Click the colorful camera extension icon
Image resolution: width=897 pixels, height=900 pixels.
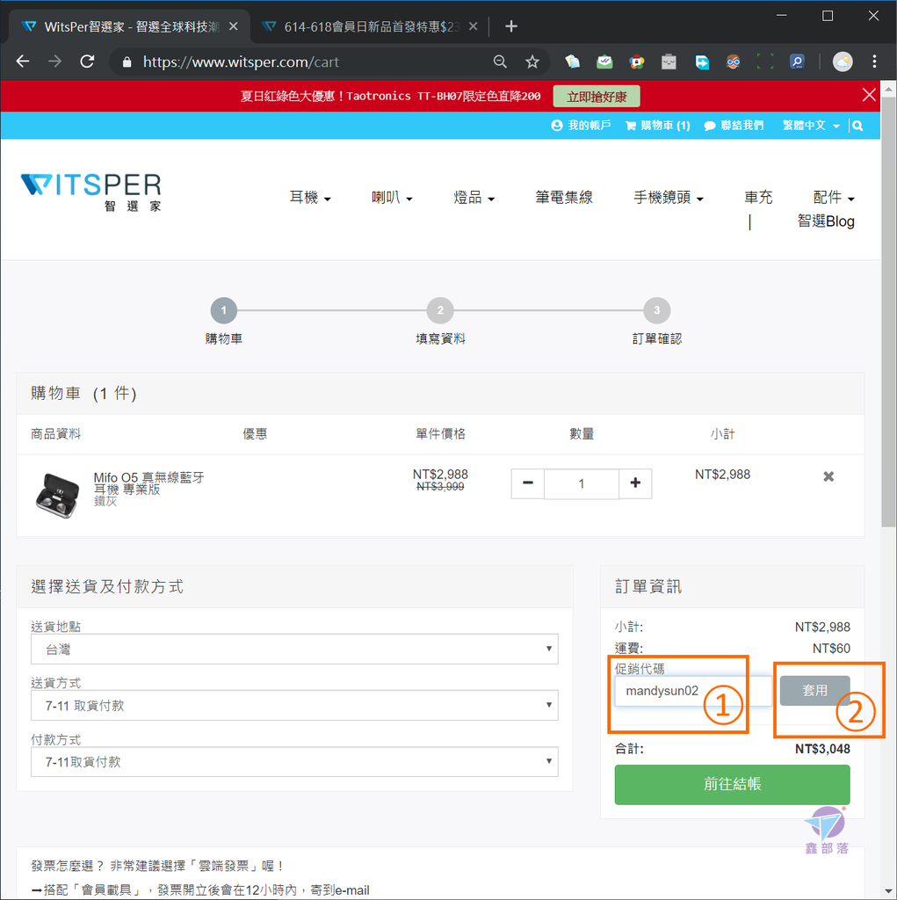tap(636, 62)
